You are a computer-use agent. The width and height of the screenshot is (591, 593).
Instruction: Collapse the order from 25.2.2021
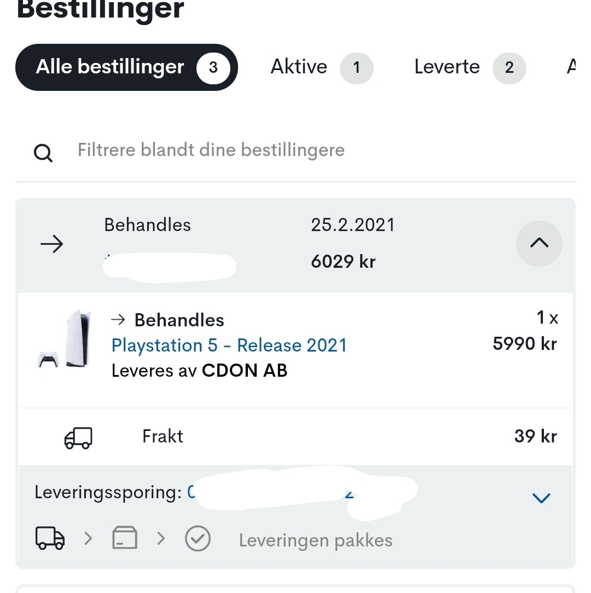pyautogui.click(x=539, y=243)
